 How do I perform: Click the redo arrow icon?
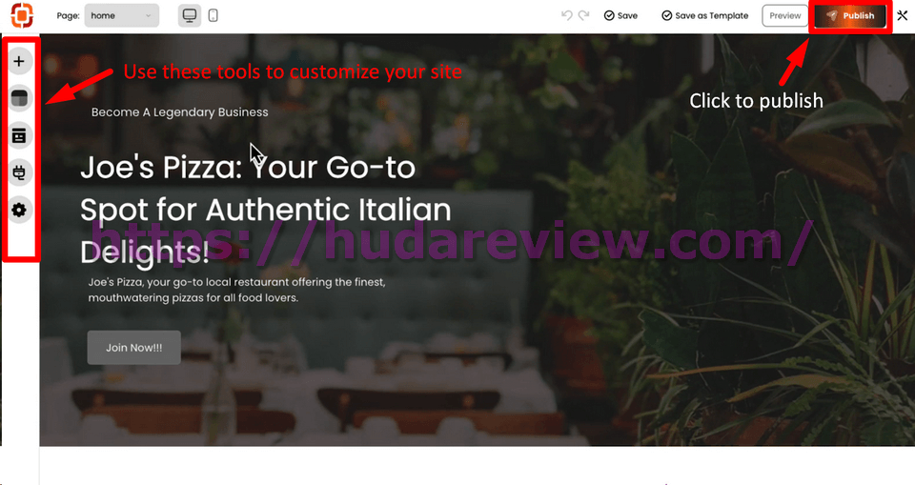coord(583,15)
